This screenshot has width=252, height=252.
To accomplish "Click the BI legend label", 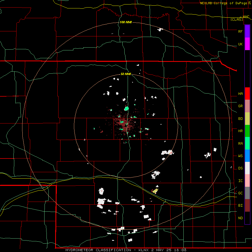I will point(240,206).
